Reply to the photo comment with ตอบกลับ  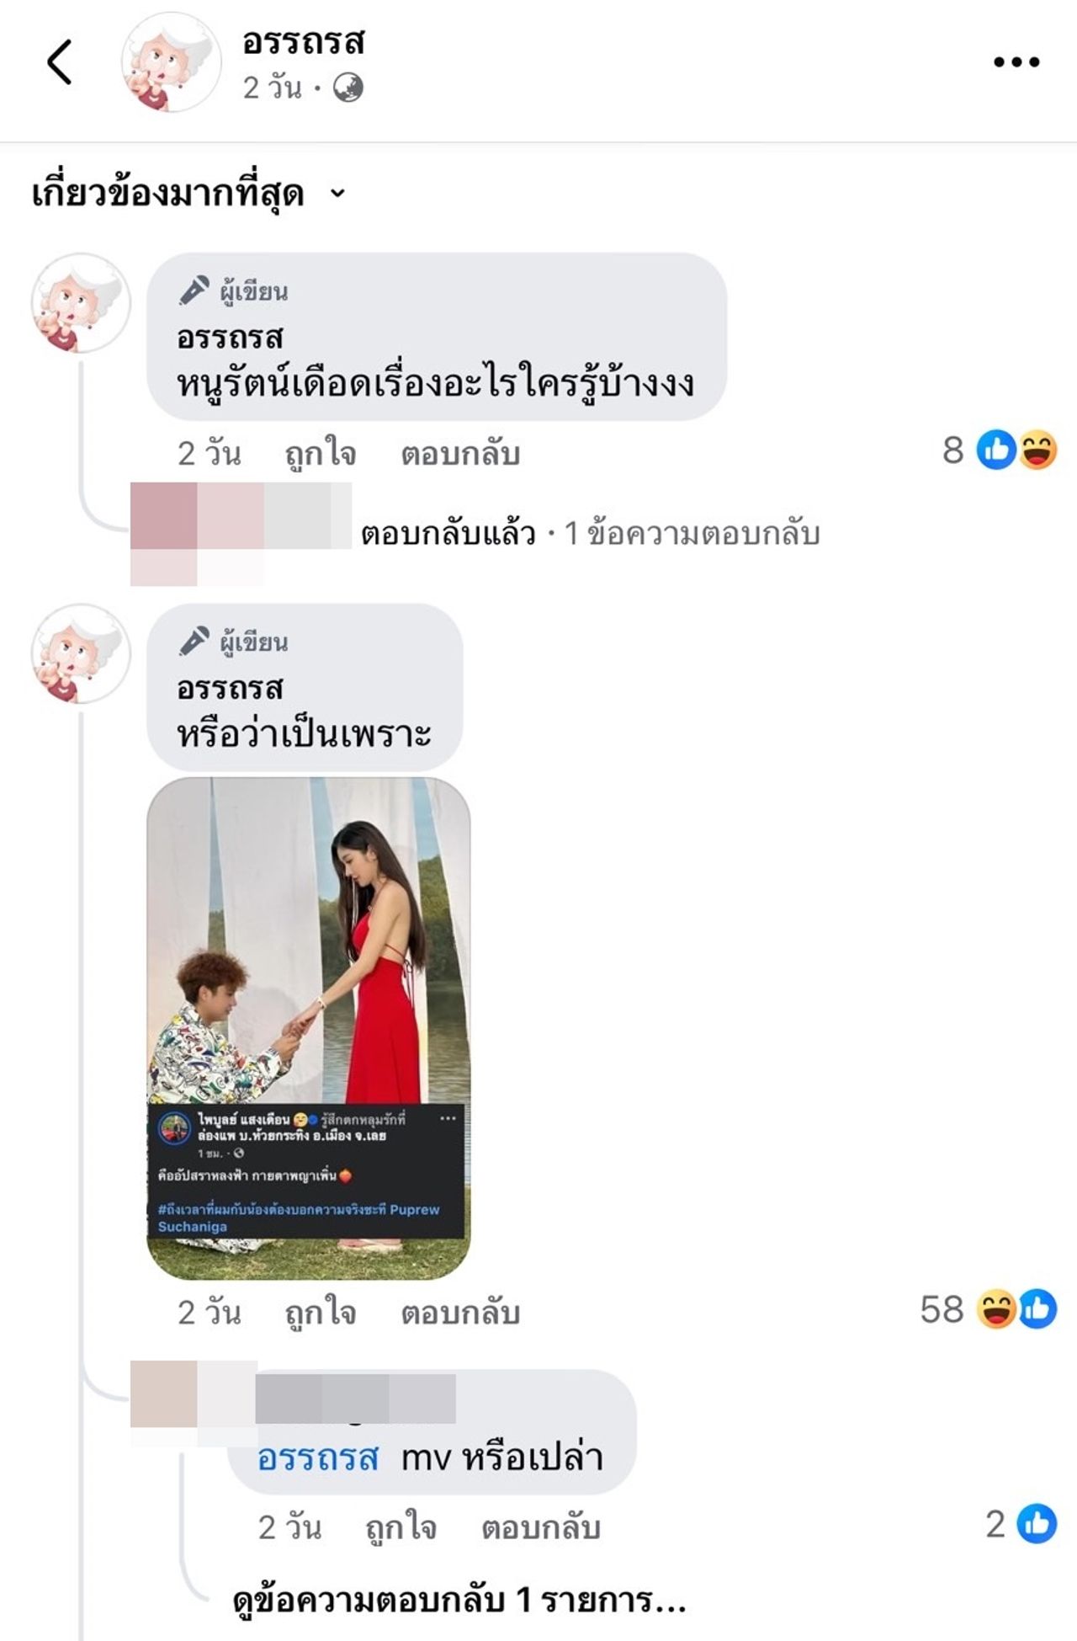pos(460,1313)
